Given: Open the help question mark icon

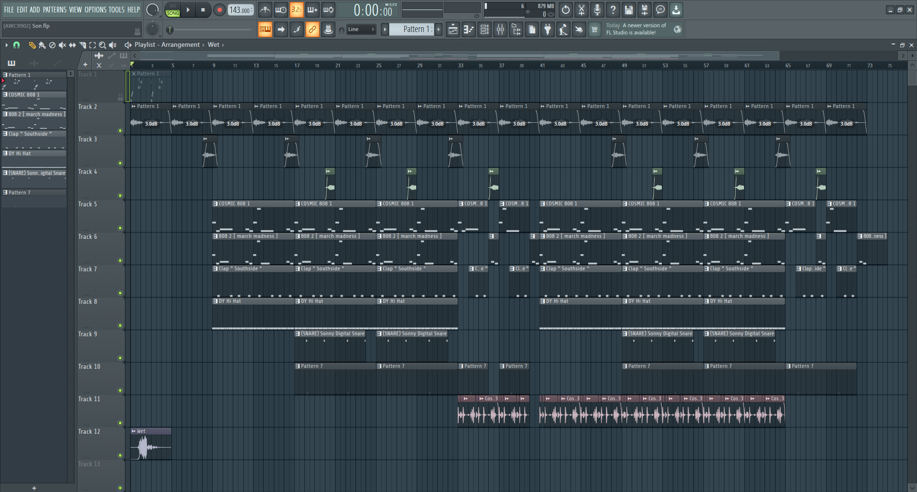Looking at the screenshot, I should [x=613, y=10].
